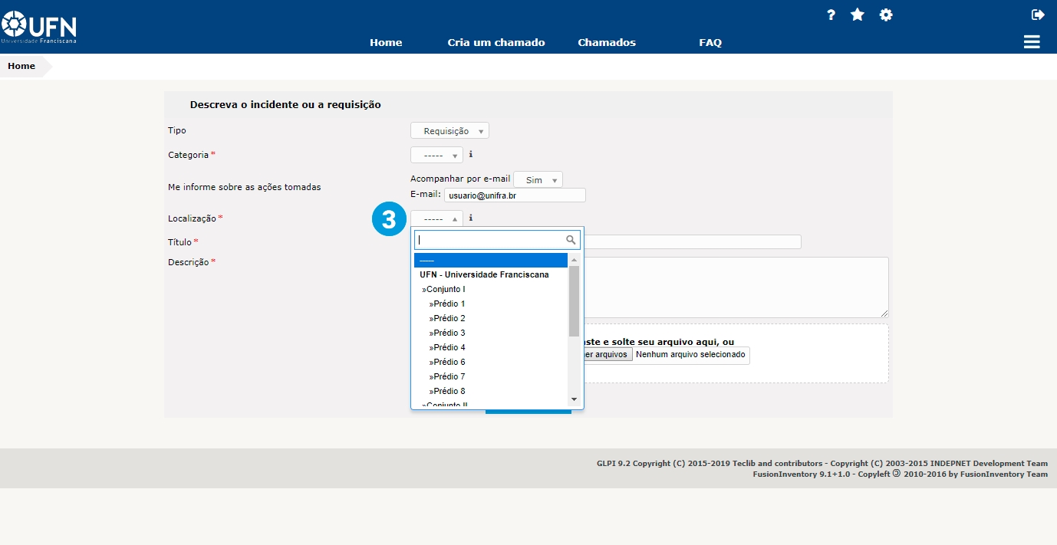Click the Título input field
1057x545 pixels.
click(x=693, y=242)
